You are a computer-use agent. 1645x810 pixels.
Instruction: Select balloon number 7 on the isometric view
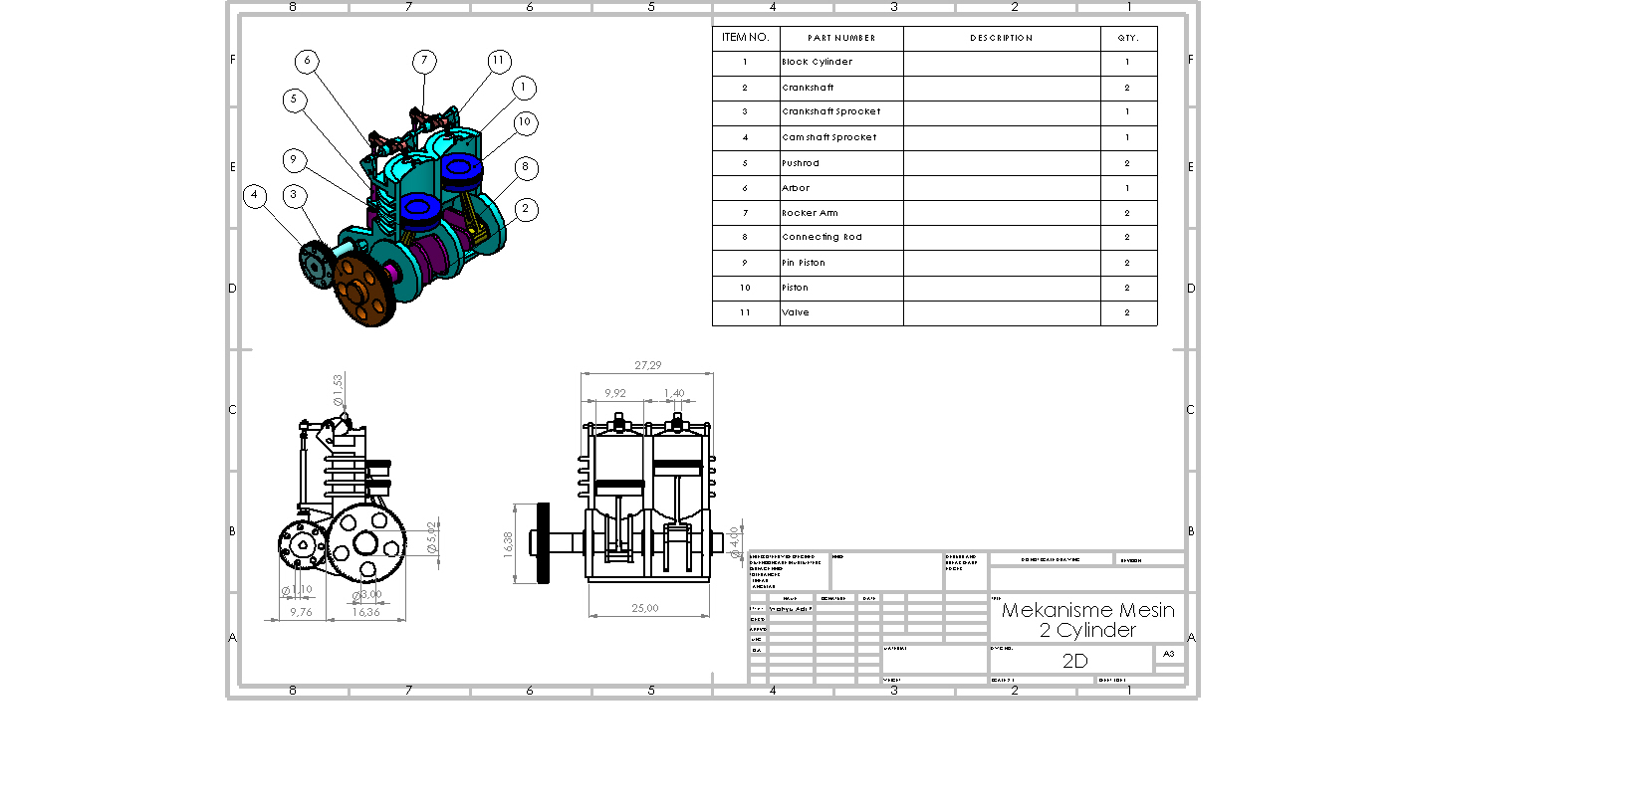click(424, 62)
